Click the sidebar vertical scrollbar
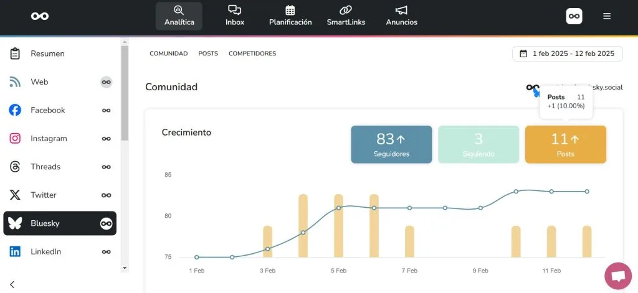The image size is (638, 293). coord(125,93)
